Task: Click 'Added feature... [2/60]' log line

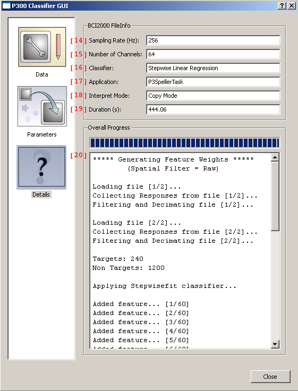Action: click(x=141, y=313)
